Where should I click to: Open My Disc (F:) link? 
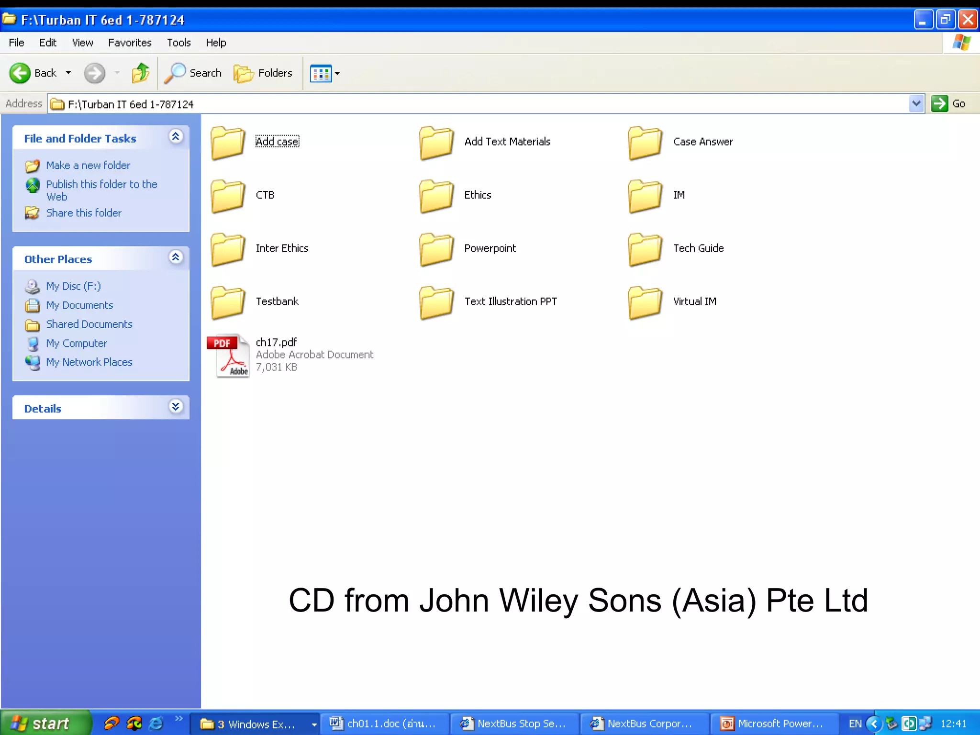click(x=73, y=286)
